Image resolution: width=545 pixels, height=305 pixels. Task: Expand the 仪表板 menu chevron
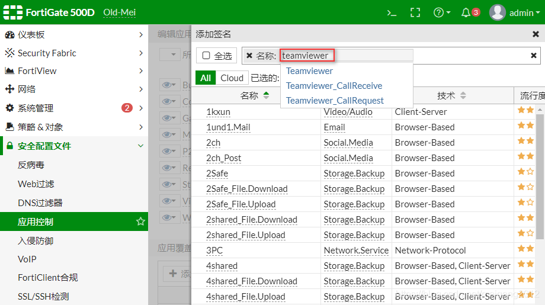point(141,35)
